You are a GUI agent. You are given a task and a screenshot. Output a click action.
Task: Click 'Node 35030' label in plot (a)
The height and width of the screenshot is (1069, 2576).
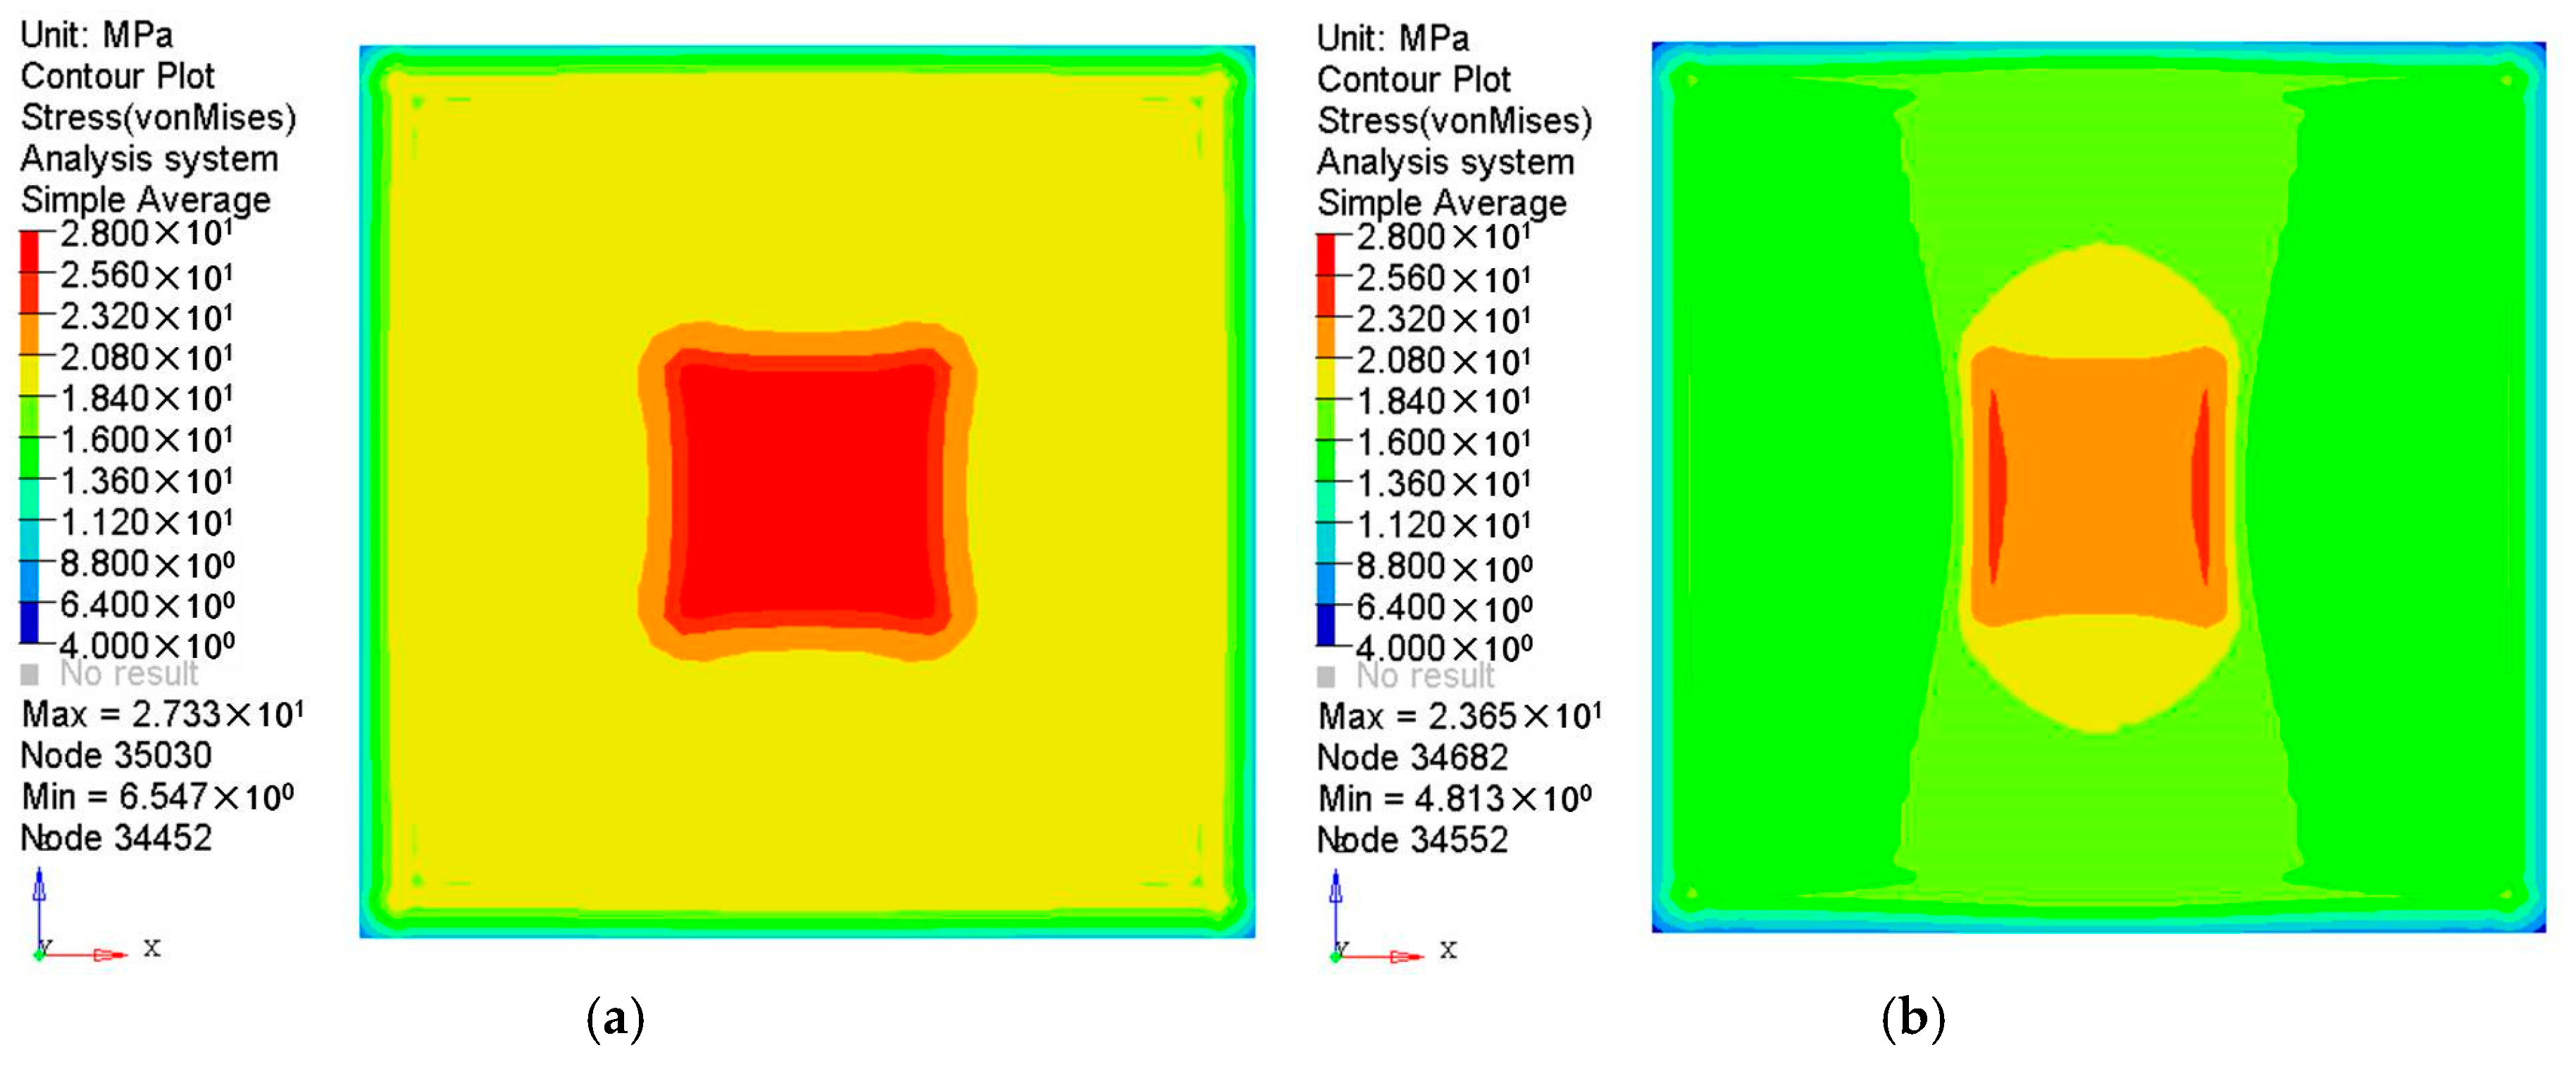pyautogui.click(x=116, y=755)
